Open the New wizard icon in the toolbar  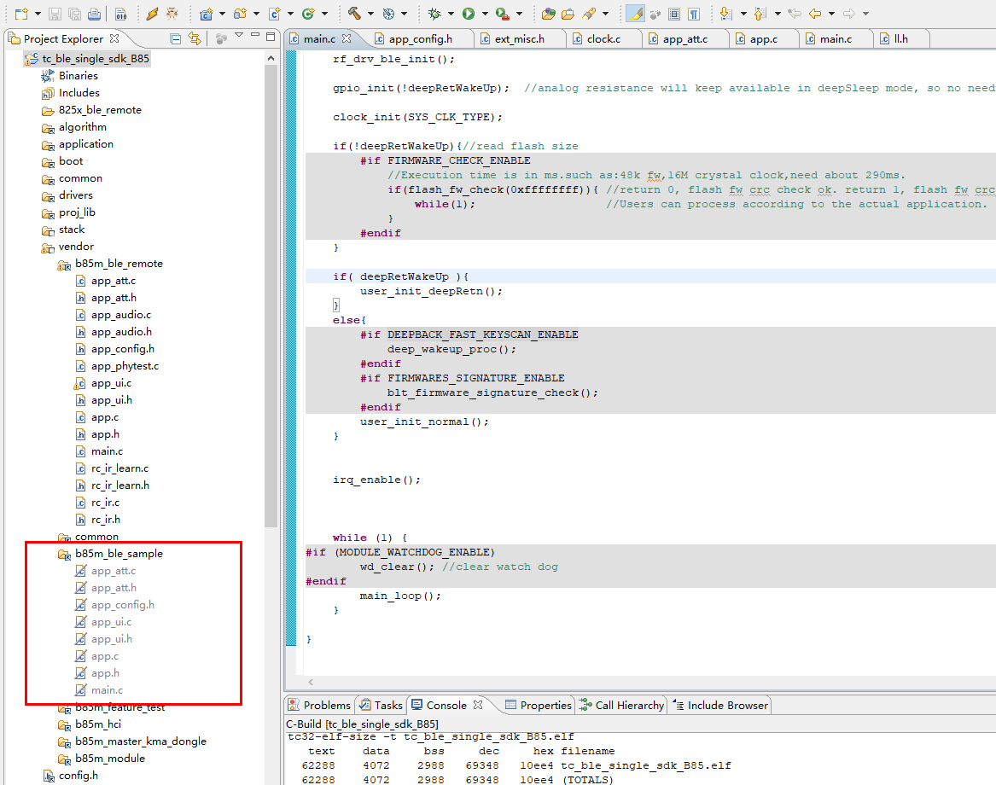tap(21, 14)
